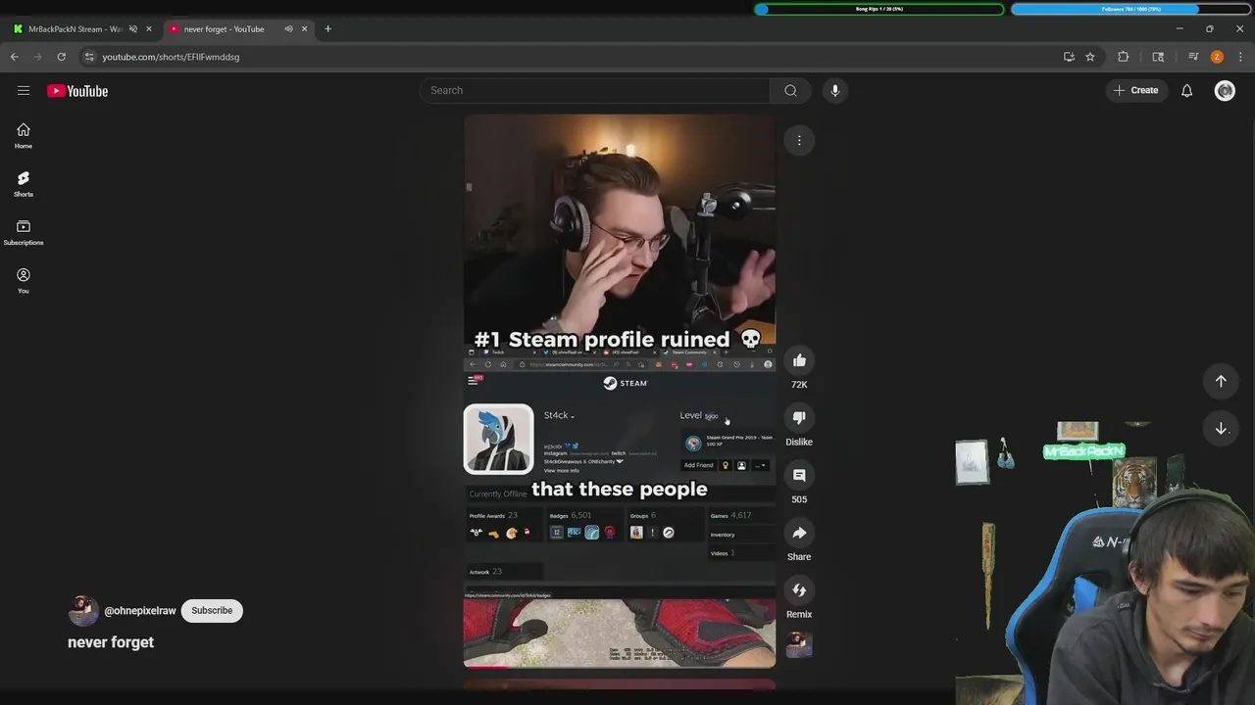This screenshot has width=1255, height=705.
Task: Open the Short's three-dot options menu
Action: pos(799,140)
